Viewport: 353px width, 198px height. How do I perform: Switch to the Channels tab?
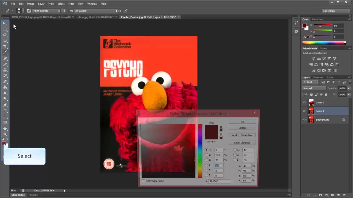318,78
